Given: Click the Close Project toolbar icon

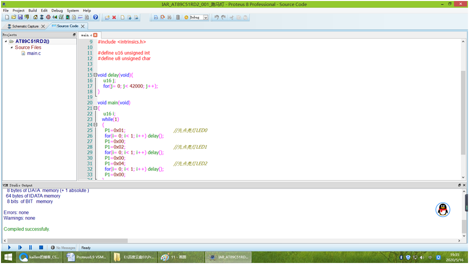Looking at the screenshot, I should click(x=27, y=18).
